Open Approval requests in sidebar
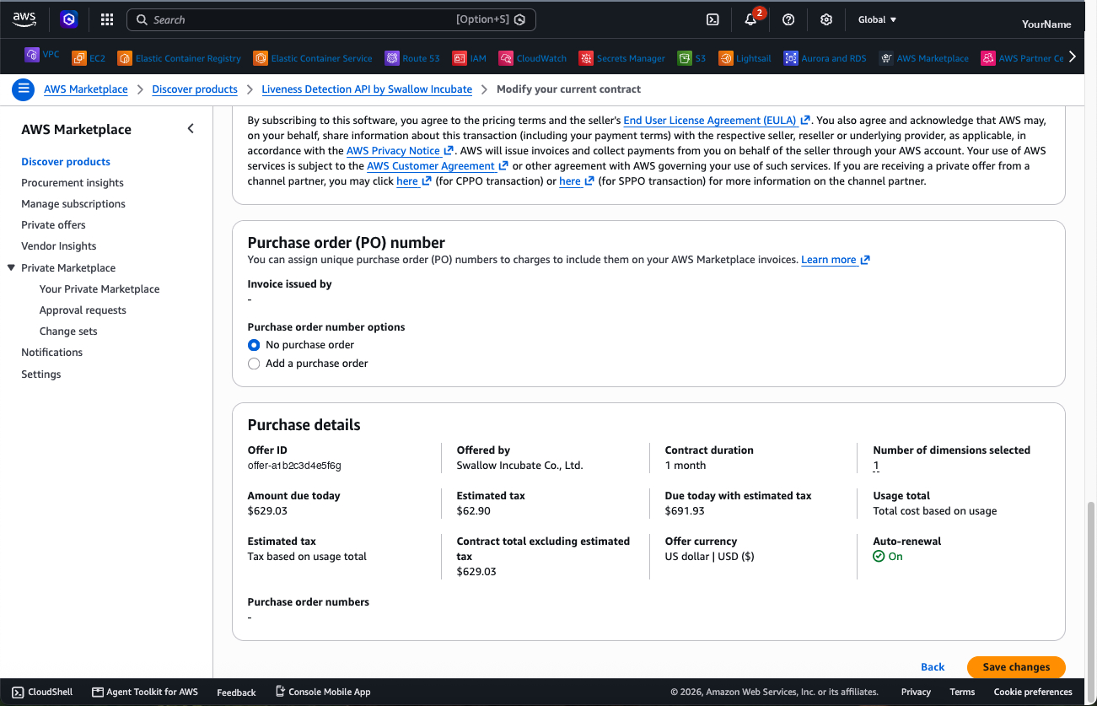 [83, 310]
